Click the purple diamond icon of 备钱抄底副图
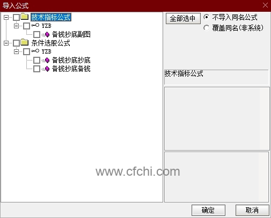Screen dimensions: 271x218 pos(47,34)
